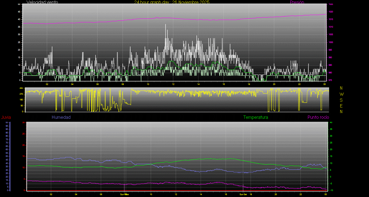Select the S compass direction letter
Screen dimensions: 369x197
[x=341, y=100]
